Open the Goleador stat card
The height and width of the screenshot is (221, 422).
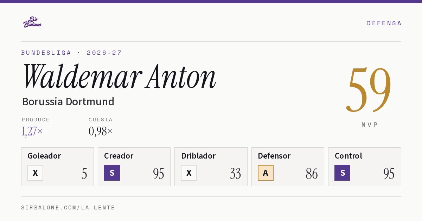pyautogui.click(x=57, y=167)
